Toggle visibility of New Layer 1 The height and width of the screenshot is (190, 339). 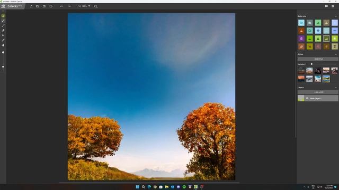point(307,98)
